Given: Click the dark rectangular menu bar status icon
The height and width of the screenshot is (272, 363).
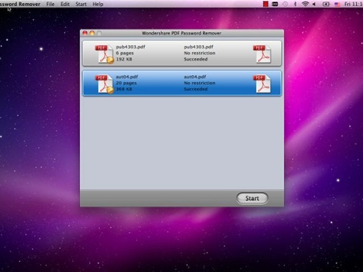Looking at the screenshot, I should [275, 4].
